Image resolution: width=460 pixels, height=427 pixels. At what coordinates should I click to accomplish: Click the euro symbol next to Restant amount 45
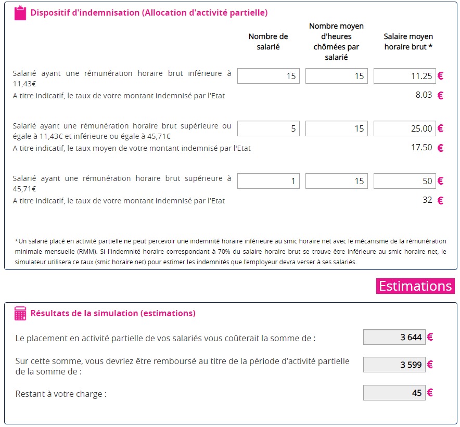pyautogui.click(x=430, y=393)
